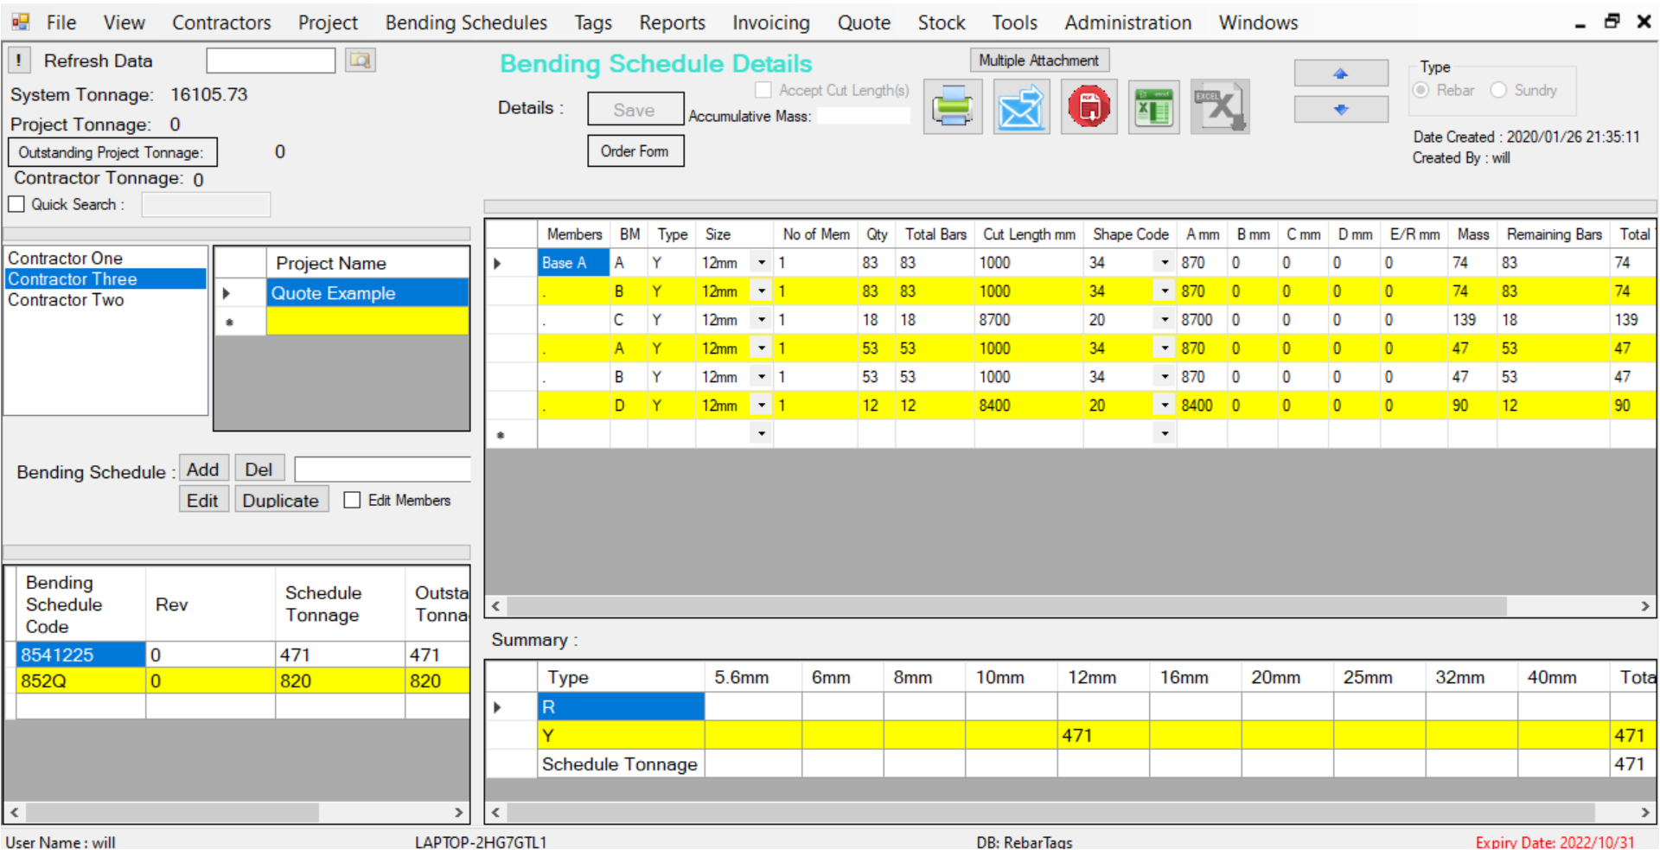Select Contractor Two in the contractor list

(67, 299)
